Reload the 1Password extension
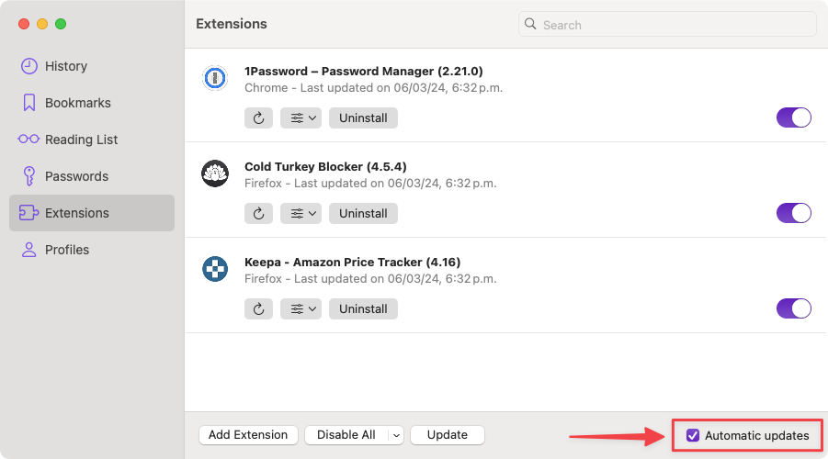The height and width of the screenshot is (459, 828). [x=258, y=118]
